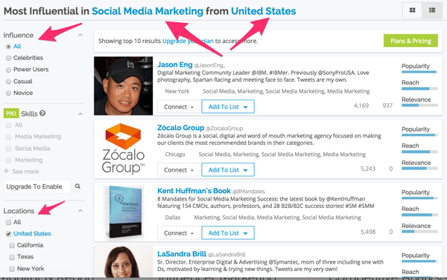This screenshot has width=447, height=280.
Task: Check the California location checkbox
Action: [12, 245]
